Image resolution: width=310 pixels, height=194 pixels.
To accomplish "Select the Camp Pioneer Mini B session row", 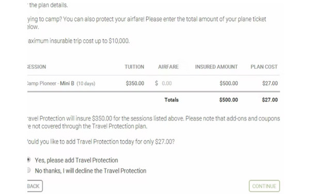I will pos(153,83).
